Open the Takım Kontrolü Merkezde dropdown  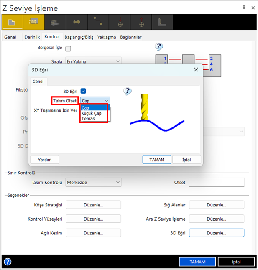[93, 182]
